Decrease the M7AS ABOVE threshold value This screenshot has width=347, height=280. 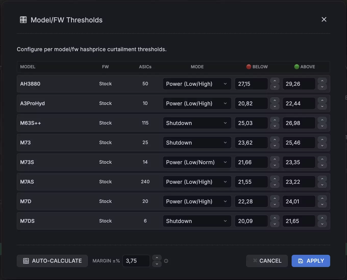(x=322, y=185)
